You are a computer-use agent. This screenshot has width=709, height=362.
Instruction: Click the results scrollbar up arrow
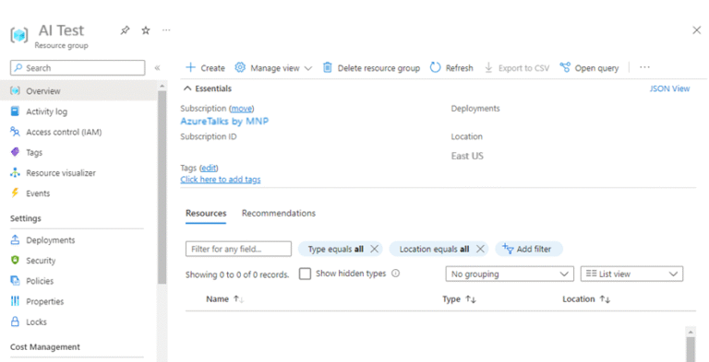tap(691, 332)
